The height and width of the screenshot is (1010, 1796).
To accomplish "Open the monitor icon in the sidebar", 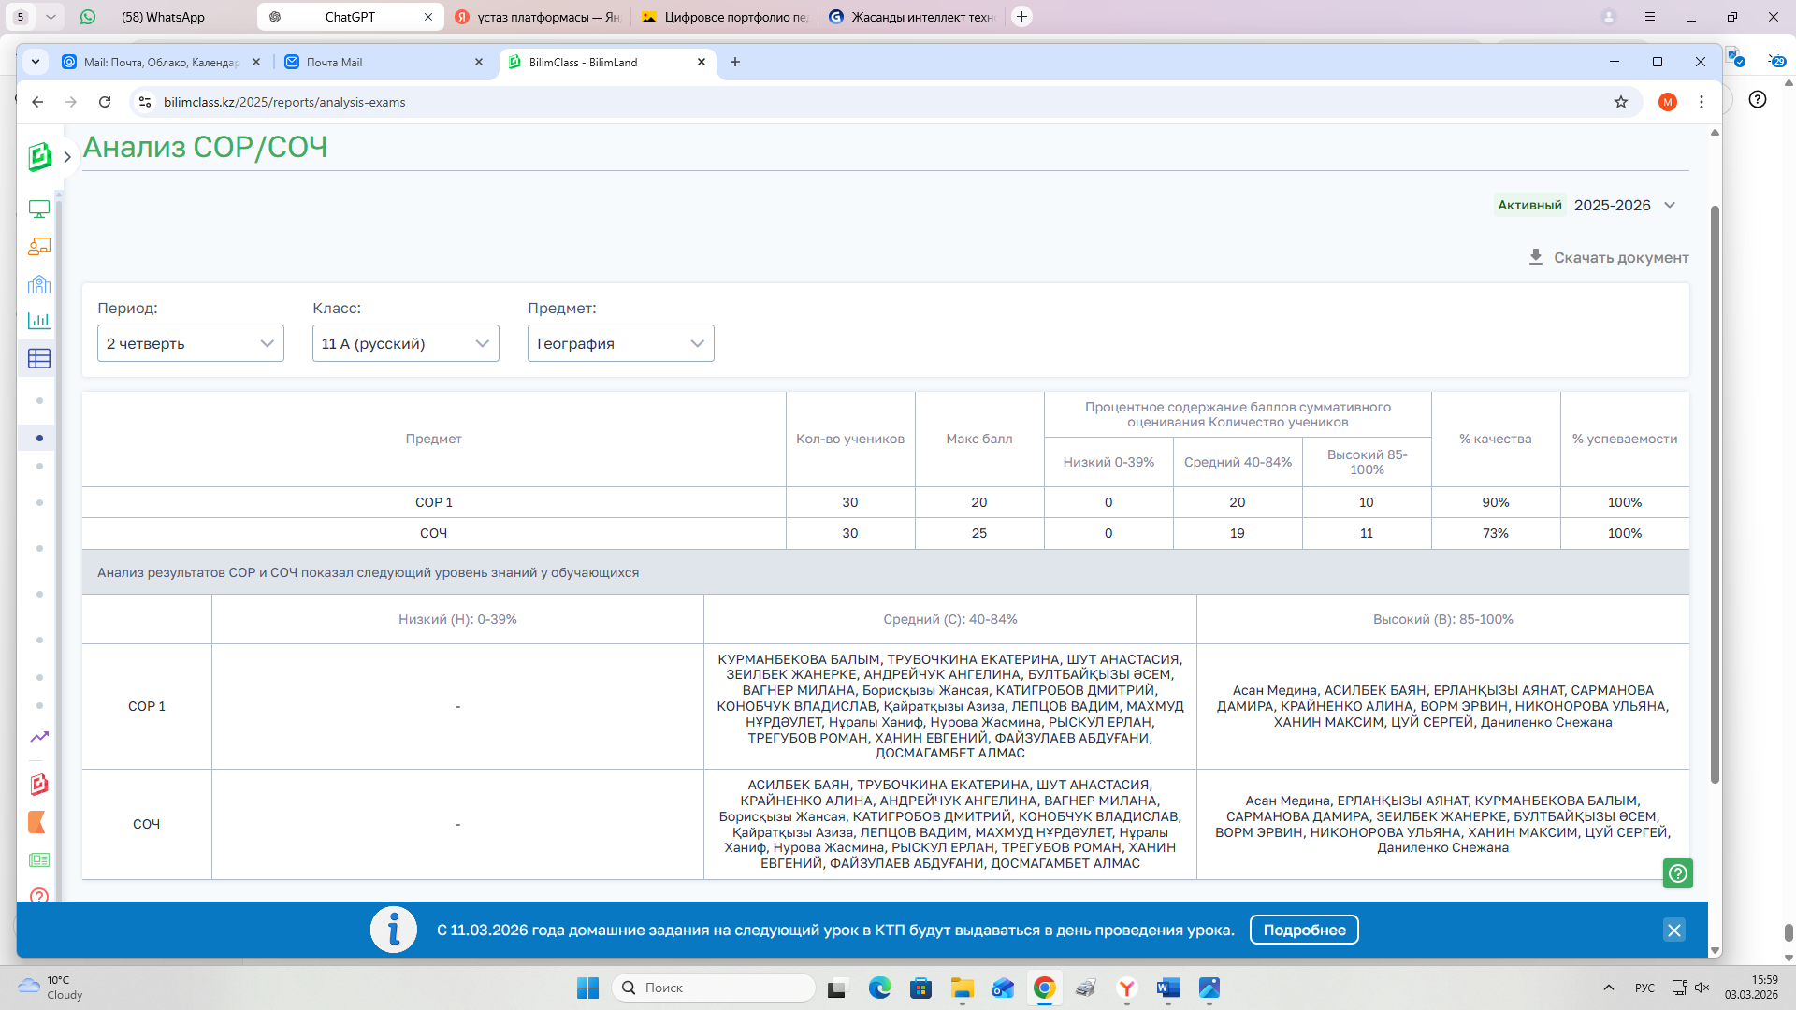I will click(38, 209).
